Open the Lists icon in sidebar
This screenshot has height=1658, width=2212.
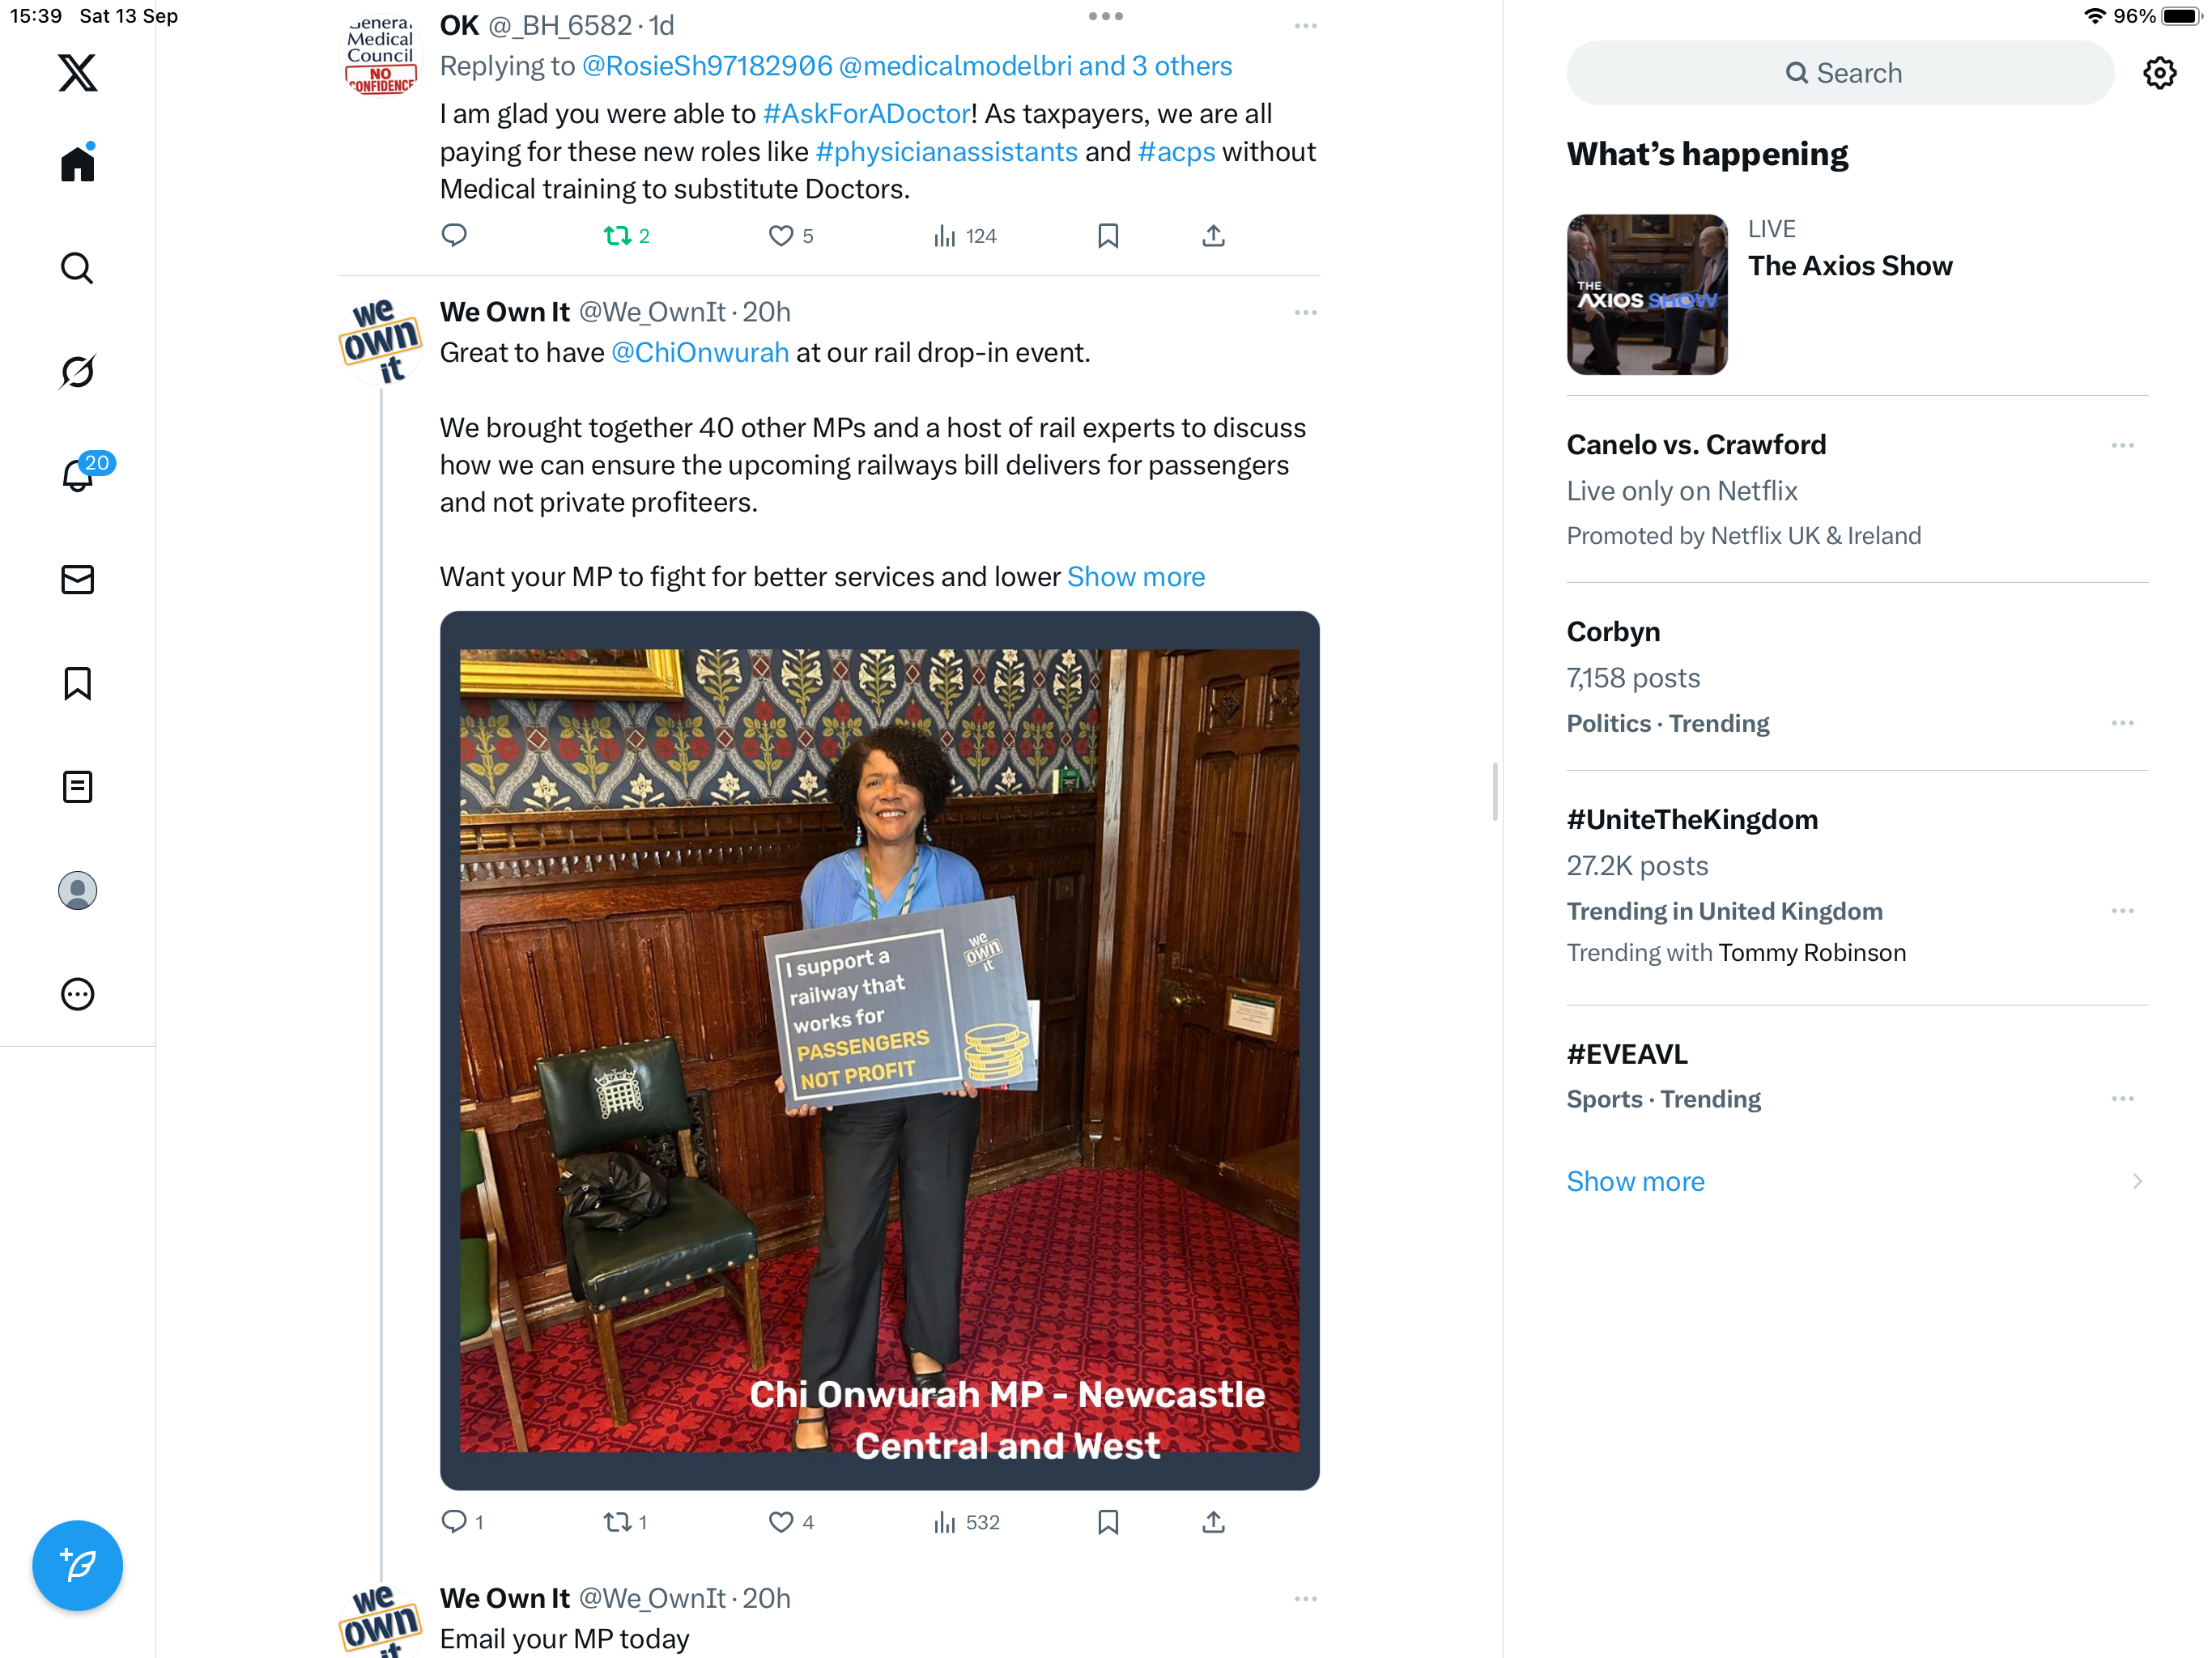[x=77, y=787]
